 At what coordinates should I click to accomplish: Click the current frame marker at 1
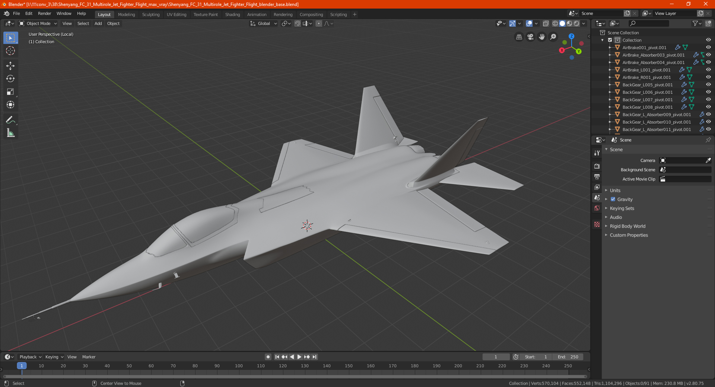coord(22,366)
